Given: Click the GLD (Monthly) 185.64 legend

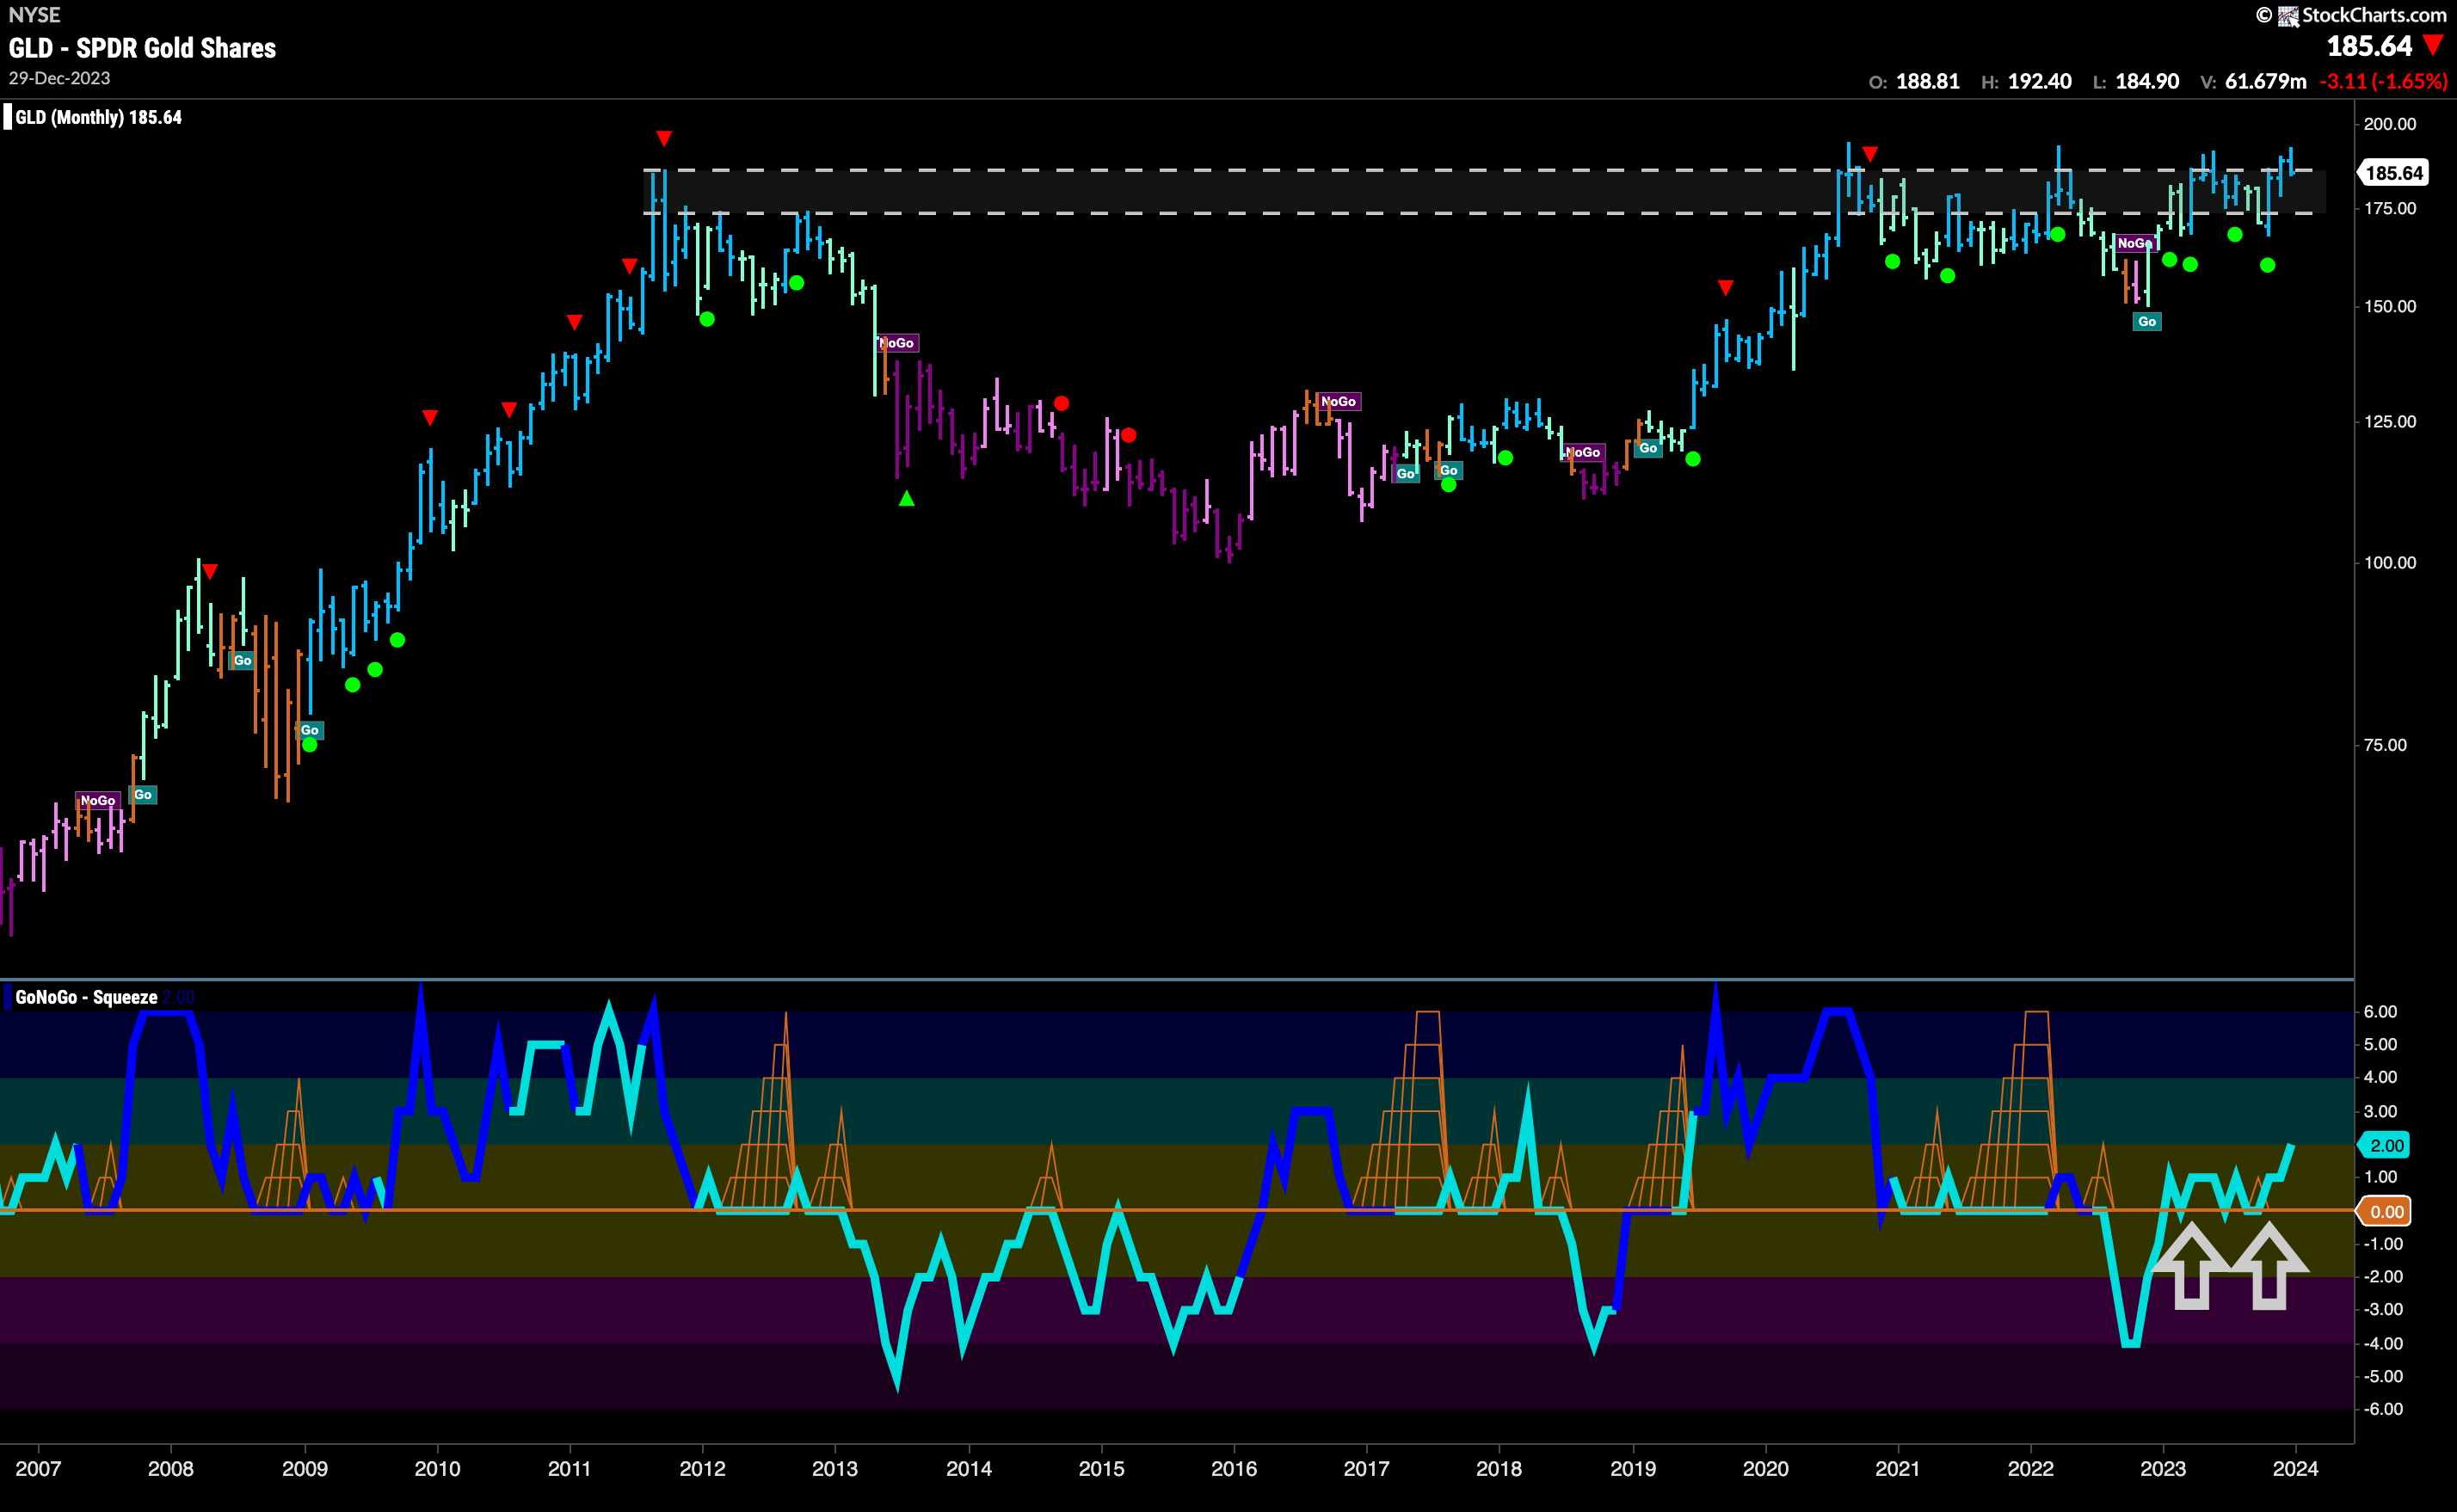Looking at the screenshot, I should pyautogui.click(x=98, y=117).
